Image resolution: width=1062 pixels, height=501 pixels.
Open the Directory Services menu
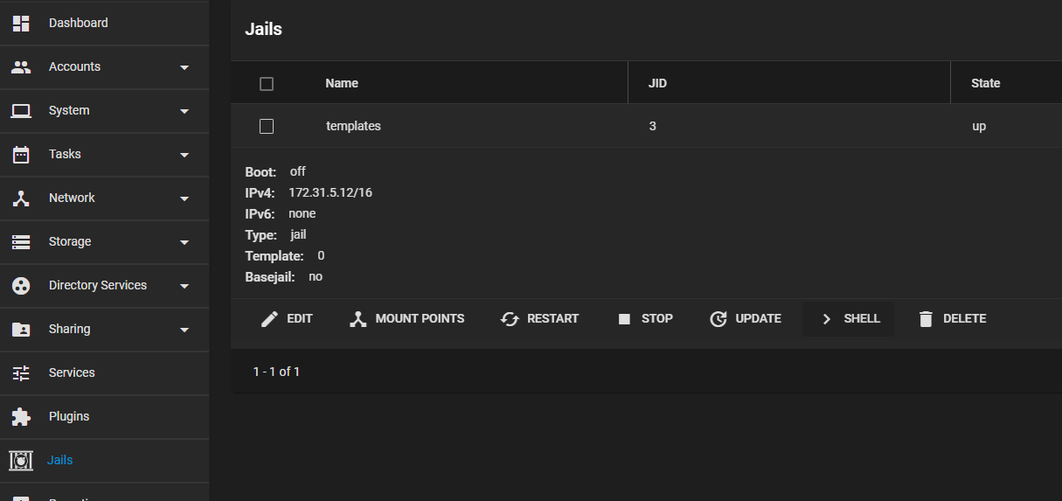point(98,286)
